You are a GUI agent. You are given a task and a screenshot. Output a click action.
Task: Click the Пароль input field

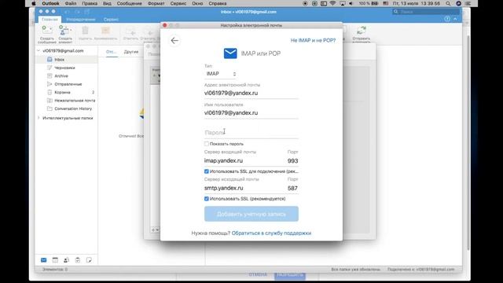click(x=251, y=133)
